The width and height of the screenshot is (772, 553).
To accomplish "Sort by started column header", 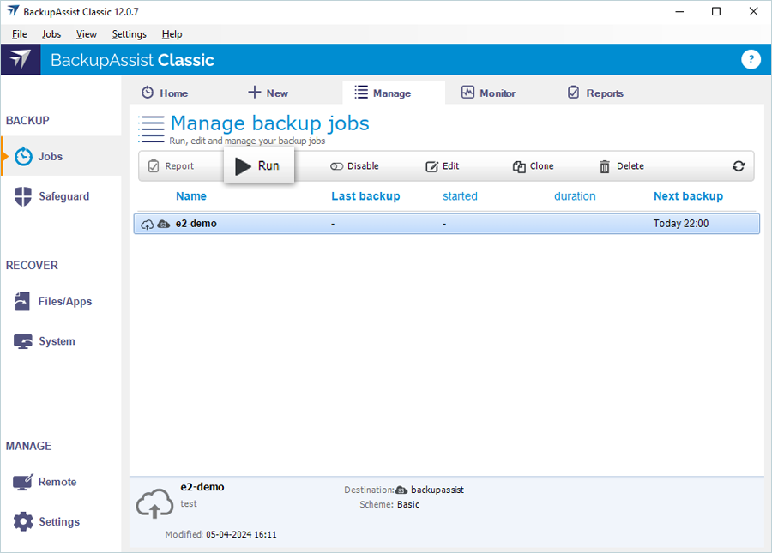I will coord(460,196).
